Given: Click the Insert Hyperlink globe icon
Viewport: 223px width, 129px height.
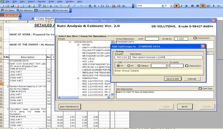Looking at the screenshot, I should [x=90, y=6].
